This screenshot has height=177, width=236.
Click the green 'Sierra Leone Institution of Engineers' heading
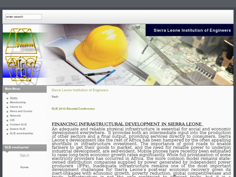[x=80, y=90]
